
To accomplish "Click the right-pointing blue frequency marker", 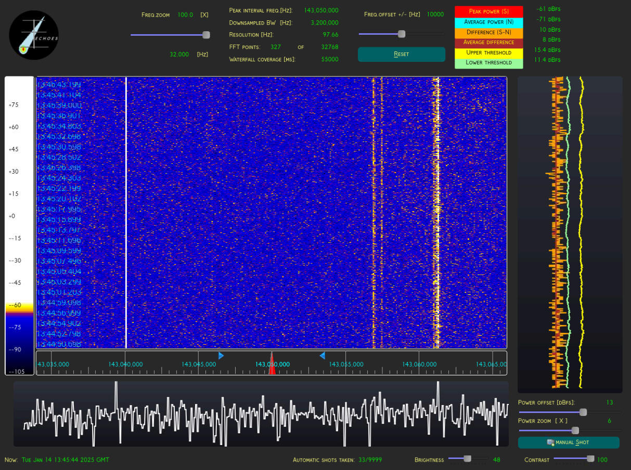I will [x=221, y=356].
